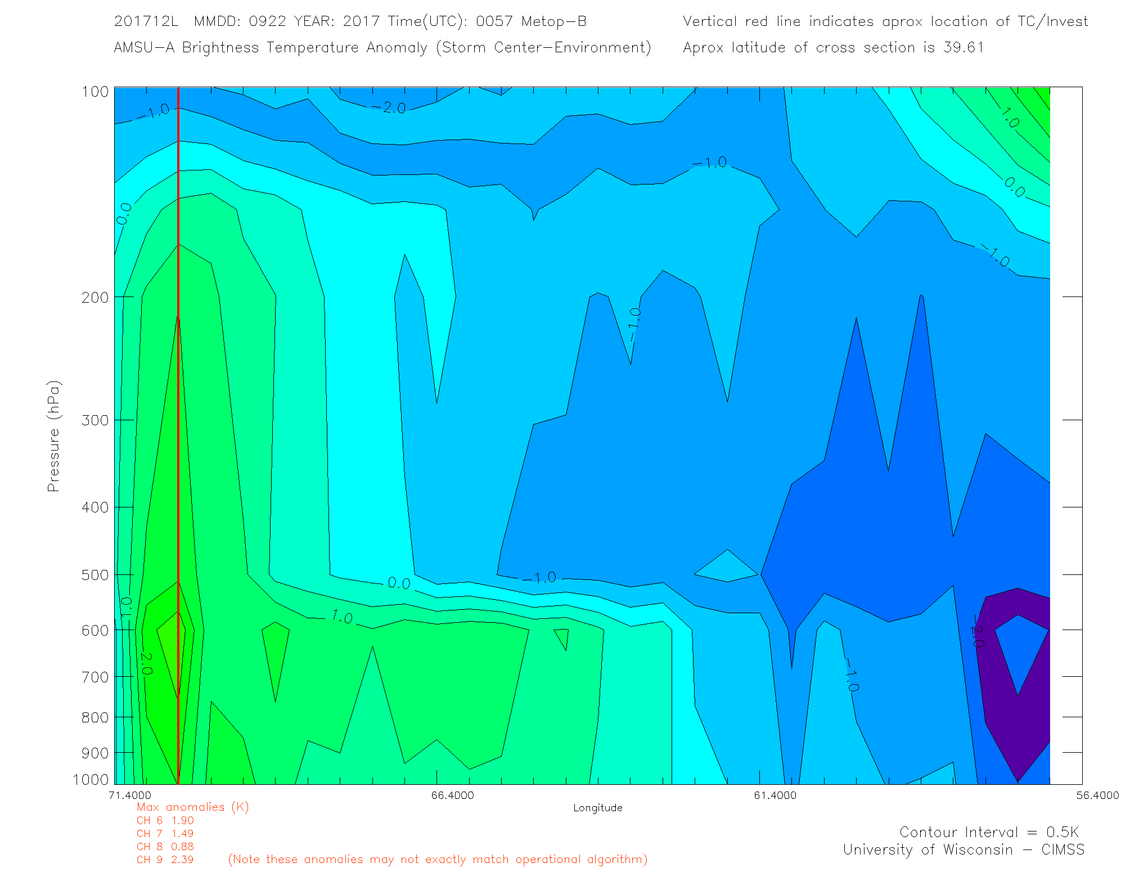The image size is (1139, 872).
Task: Click the Longitude axis title
Action: point(597,808)
